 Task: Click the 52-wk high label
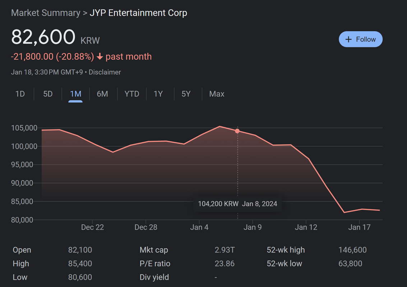pyautogui.click(x=286, y=250)
